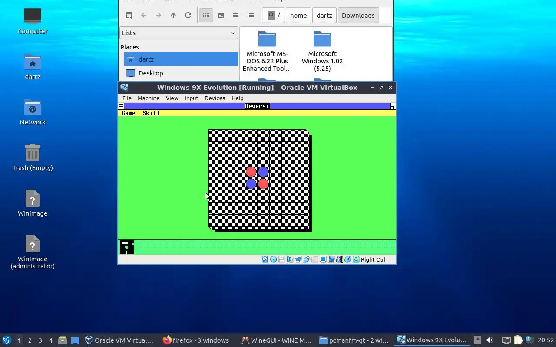This screenshot has width=556, height=347.
Task: Open the Help menu in VirtualBox
Action: pos(237,98)
